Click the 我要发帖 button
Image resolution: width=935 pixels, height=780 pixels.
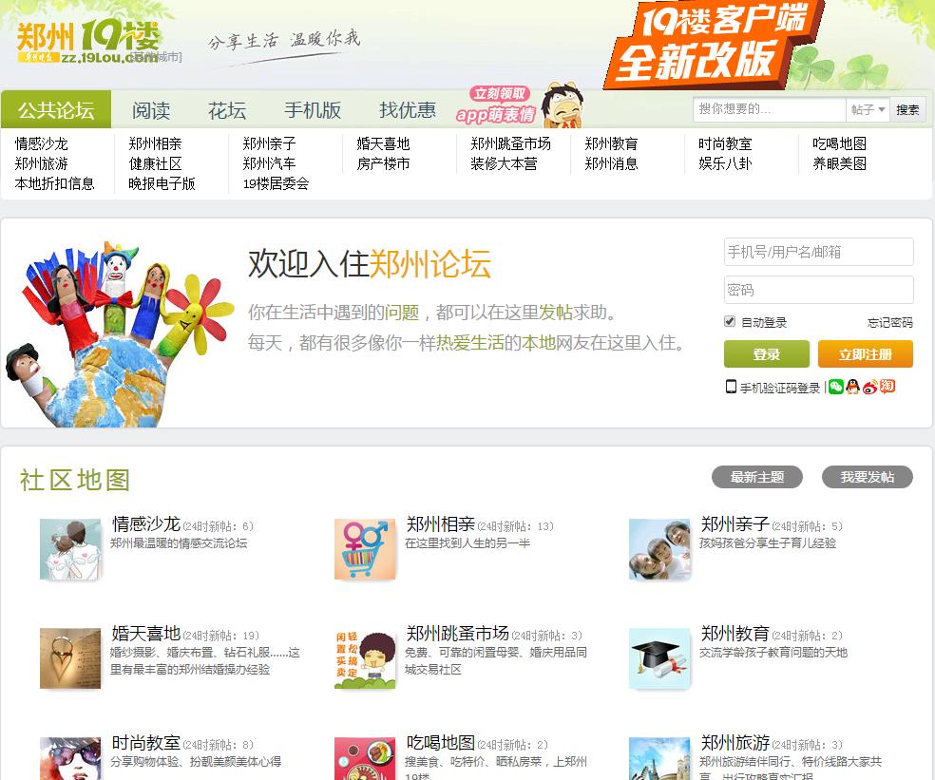pos(867,477)
